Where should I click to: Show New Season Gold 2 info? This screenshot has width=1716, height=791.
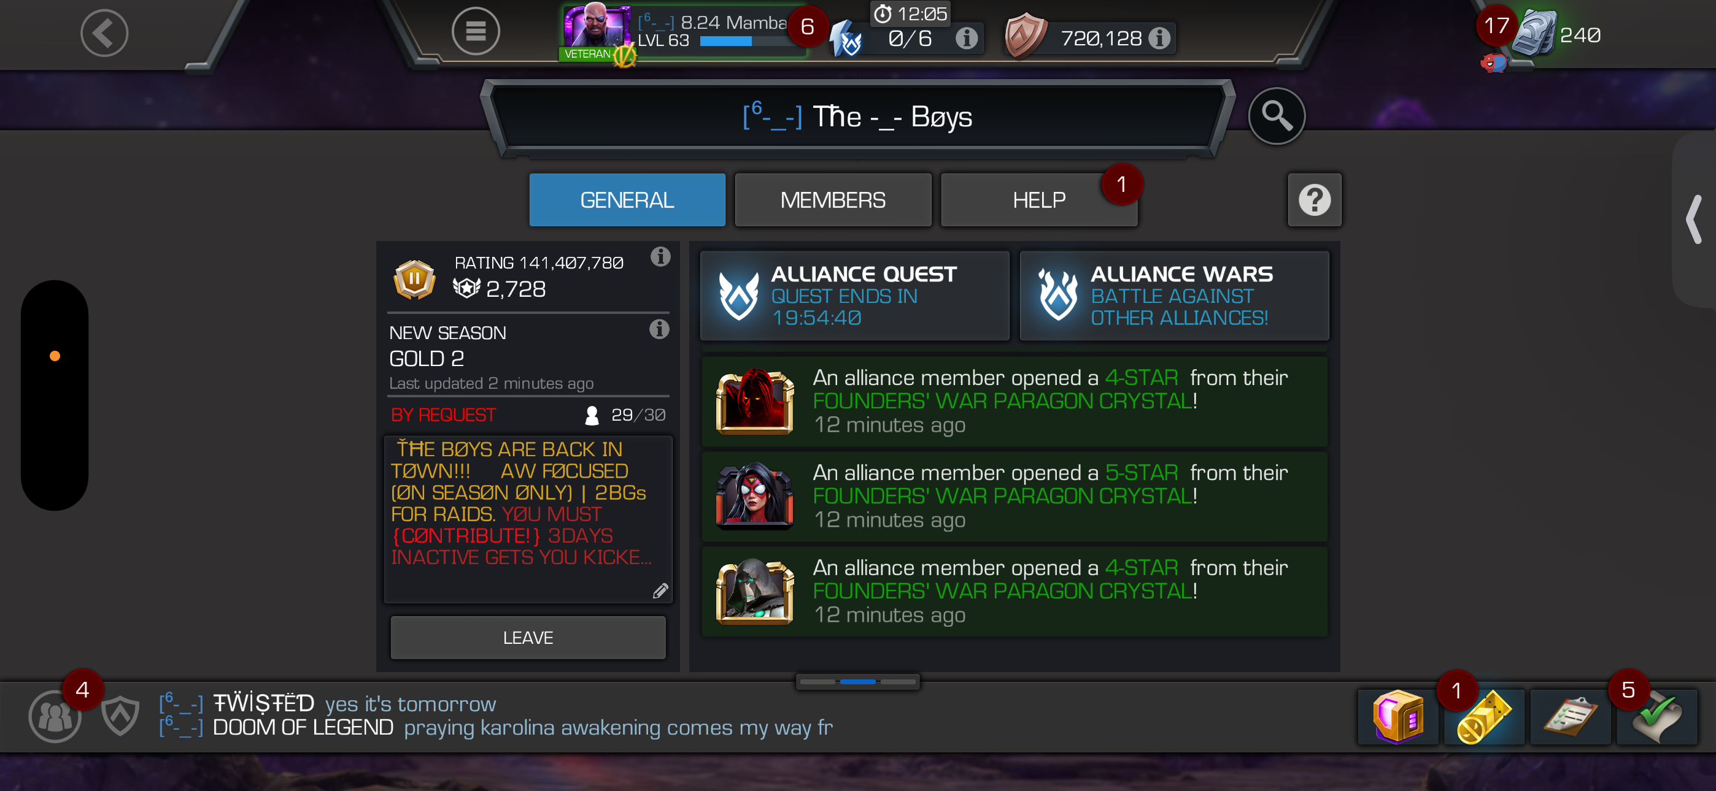(659, 329)
